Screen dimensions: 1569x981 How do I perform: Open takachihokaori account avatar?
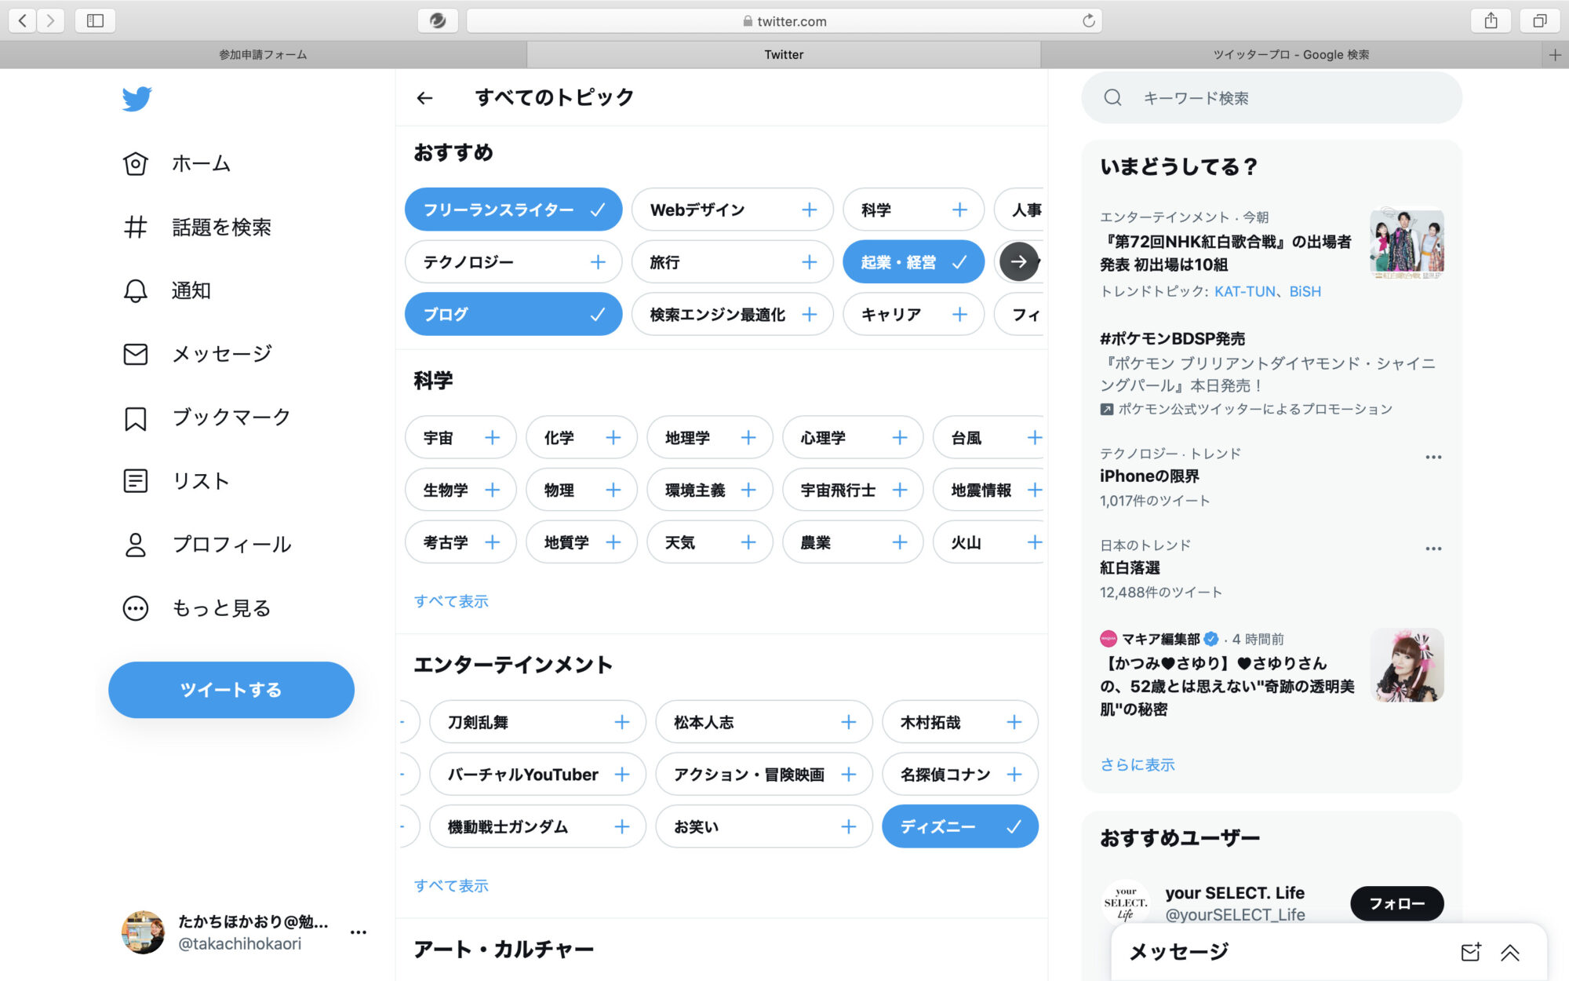143,932
